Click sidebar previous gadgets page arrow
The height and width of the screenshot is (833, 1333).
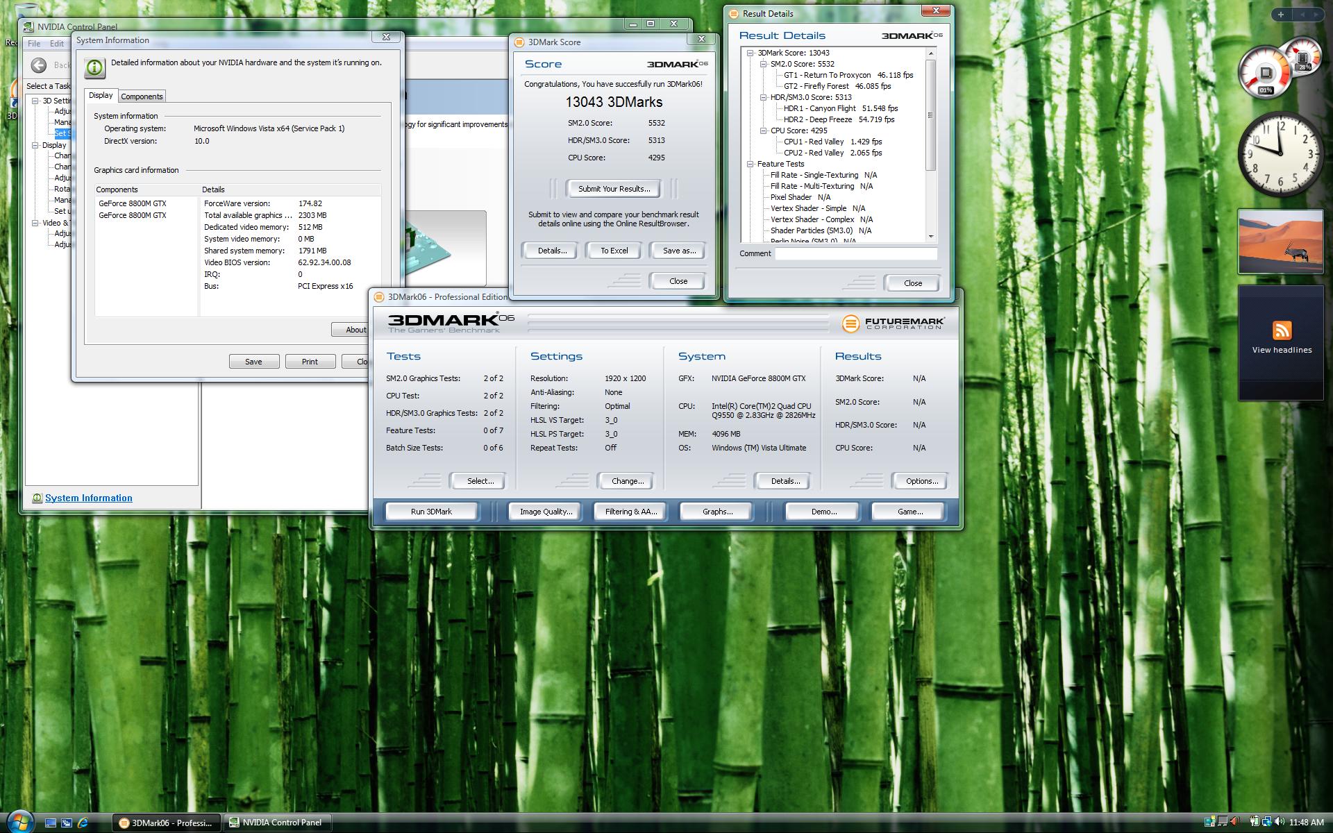[x=1302, y=14]
